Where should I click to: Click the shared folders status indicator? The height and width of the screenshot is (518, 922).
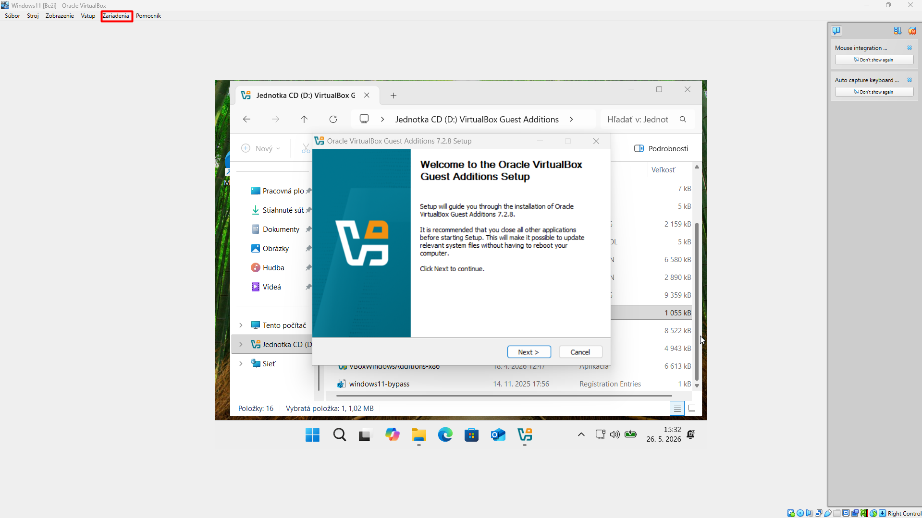click(837, 513)
